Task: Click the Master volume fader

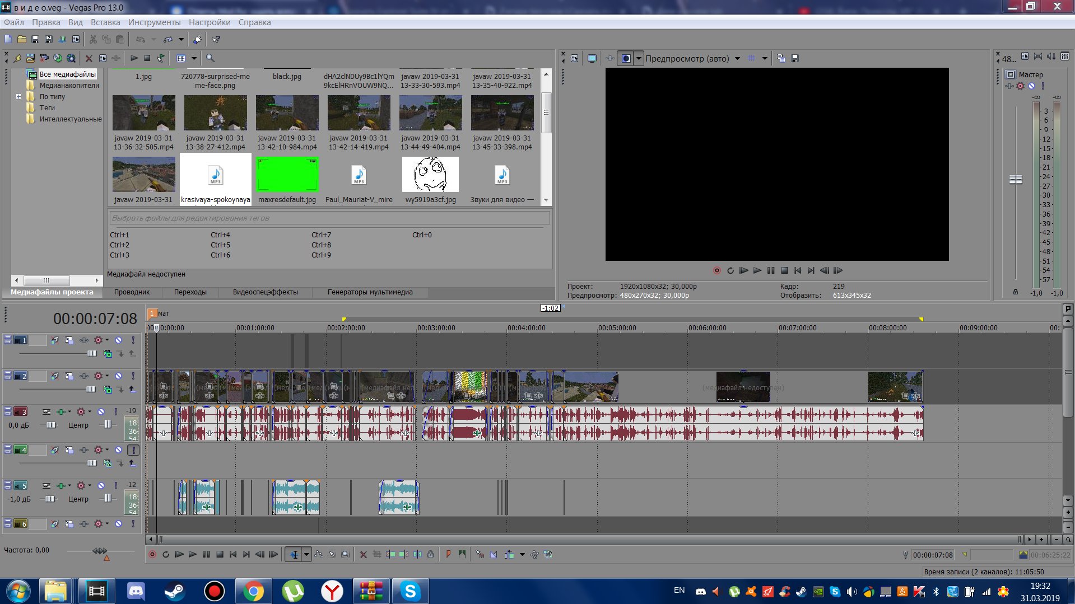Action: 1015,180
